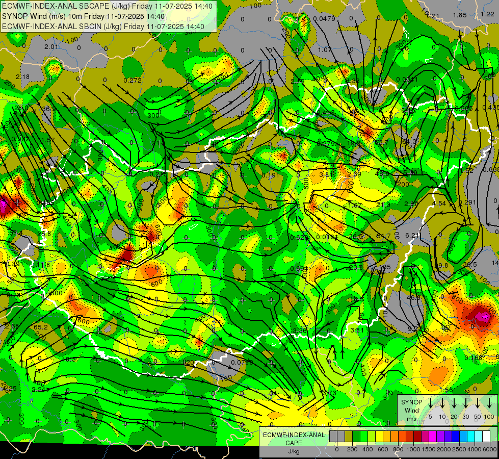Click the station value '46.8' on map
The width and height of the screenshot is (499, 459).
point(413,297)
